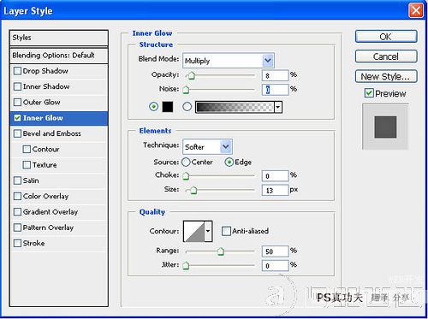Click the New Style... button
Screen dimensions: 428x319
click(x=386, y=76)
